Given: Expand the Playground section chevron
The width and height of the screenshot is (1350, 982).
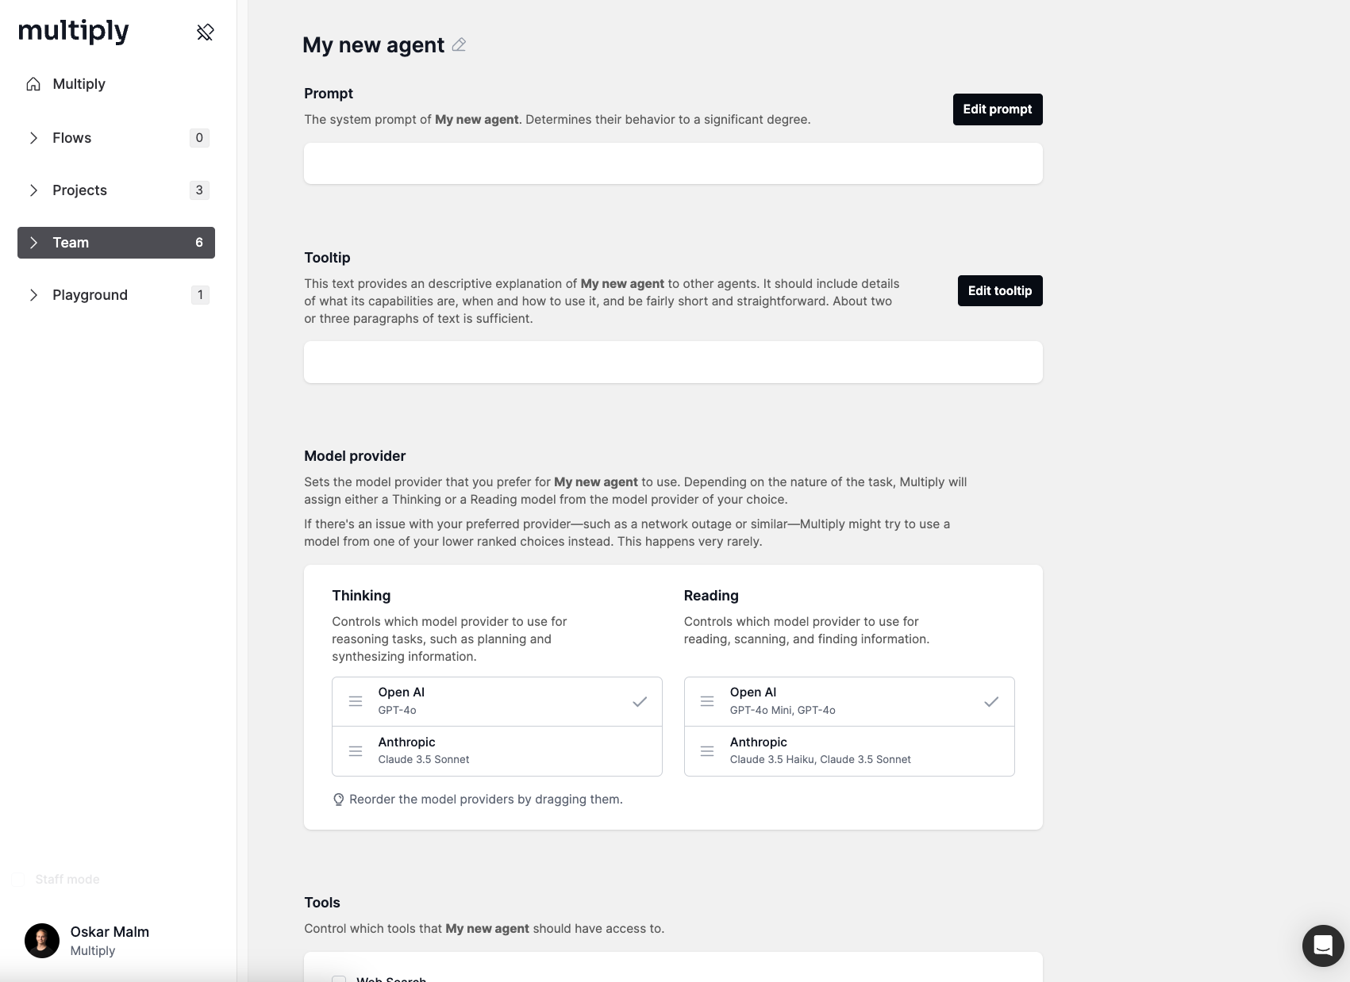Looking at the screenshot, I should pyautogui.click(x=33, y=295).
